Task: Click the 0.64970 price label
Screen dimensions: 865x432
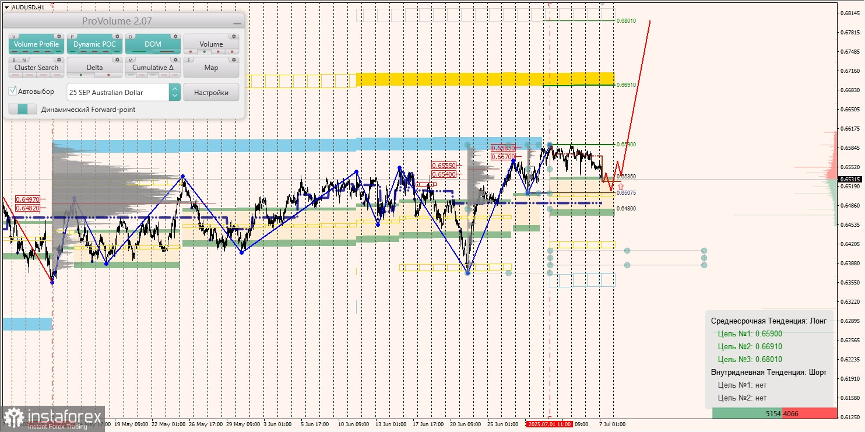Action: (x=28, y=199)
